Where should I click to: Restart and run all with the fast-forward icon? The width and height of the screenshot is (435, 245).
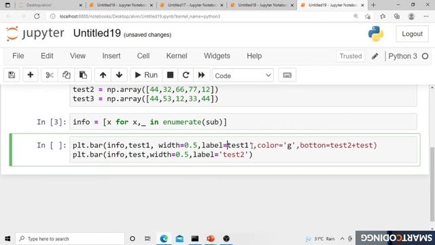[201, 75]
